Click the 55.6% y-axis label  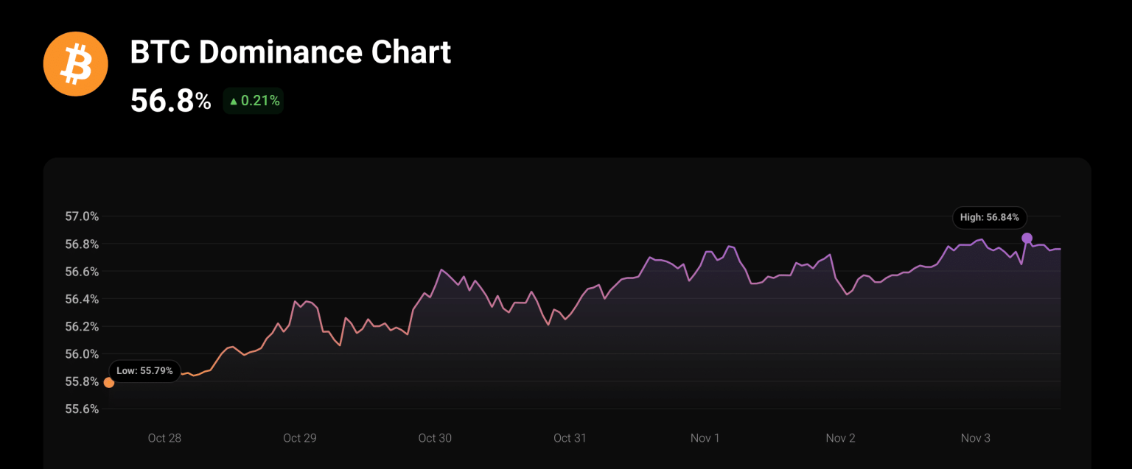point(82,409)
